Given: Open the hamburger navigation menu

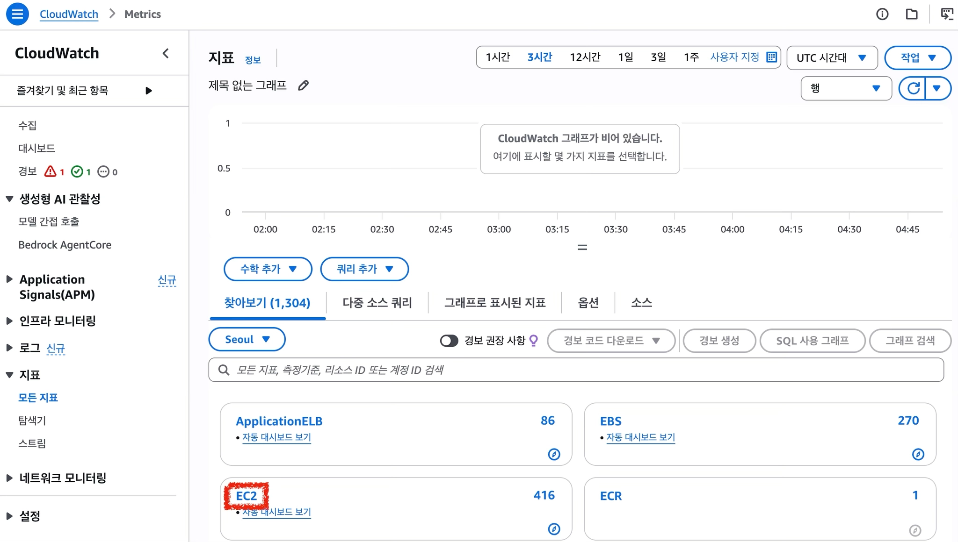Looking at the screenshot, I should point(17,14).
